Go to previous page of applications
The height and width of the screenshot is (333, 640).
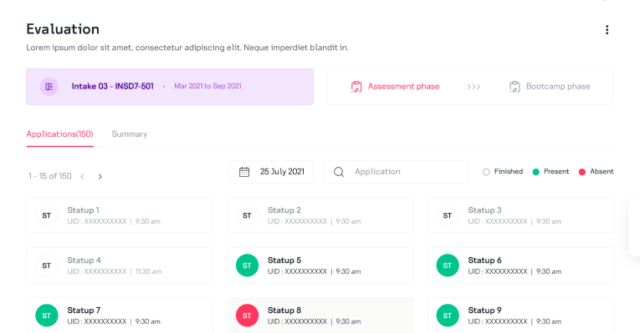83,176
